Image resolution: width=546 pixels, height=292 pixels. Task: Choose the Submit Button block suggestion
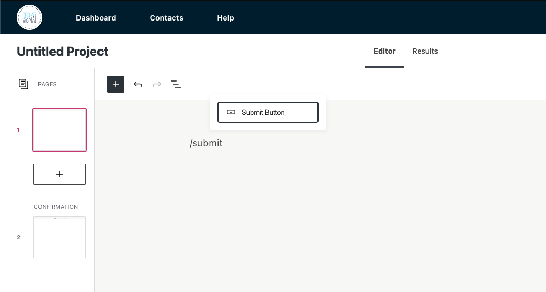[x=268, y=112]
